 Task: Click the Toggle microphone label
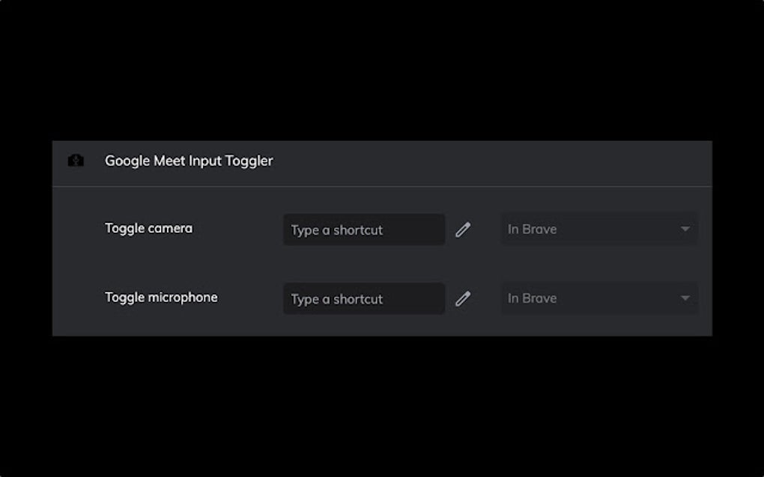coord(160,297)
